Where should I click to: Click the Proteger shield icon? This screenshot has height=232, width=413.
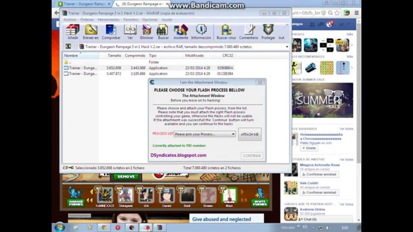pyautogui.click(x=268, y=32)
